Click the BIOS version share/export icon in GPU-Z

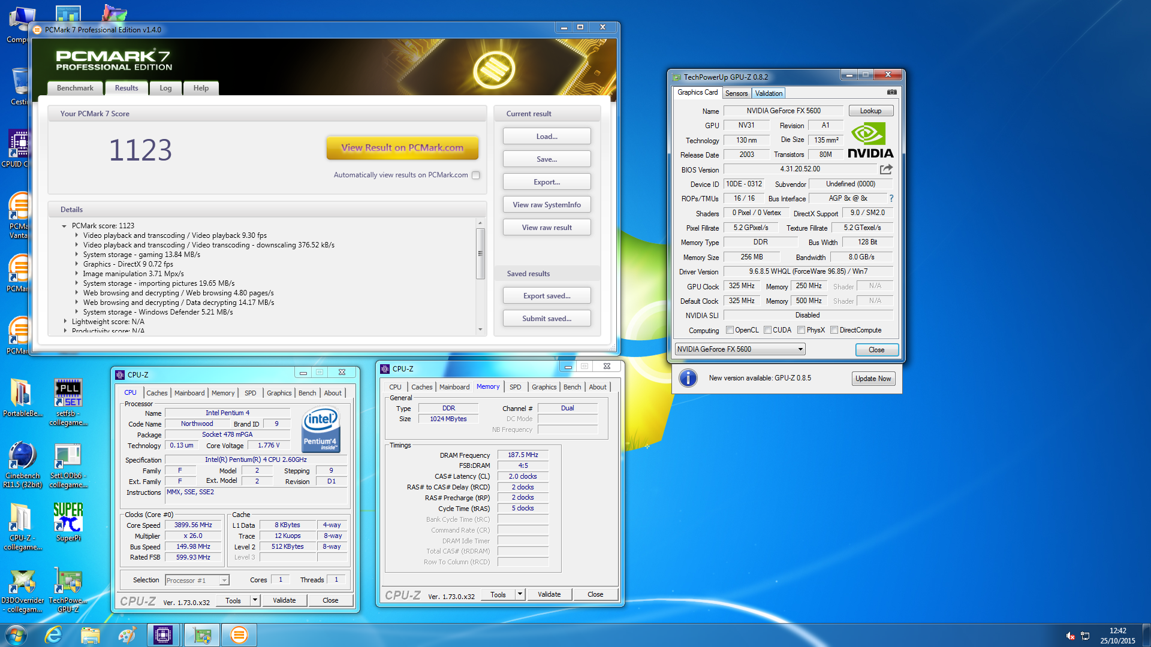pos(886,170)
